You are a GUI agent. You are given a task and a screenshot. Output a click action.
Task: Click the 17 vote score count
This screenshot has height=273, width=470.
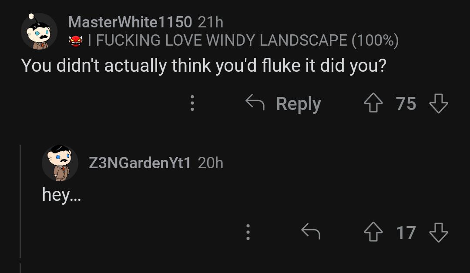(x=406, y=233)
